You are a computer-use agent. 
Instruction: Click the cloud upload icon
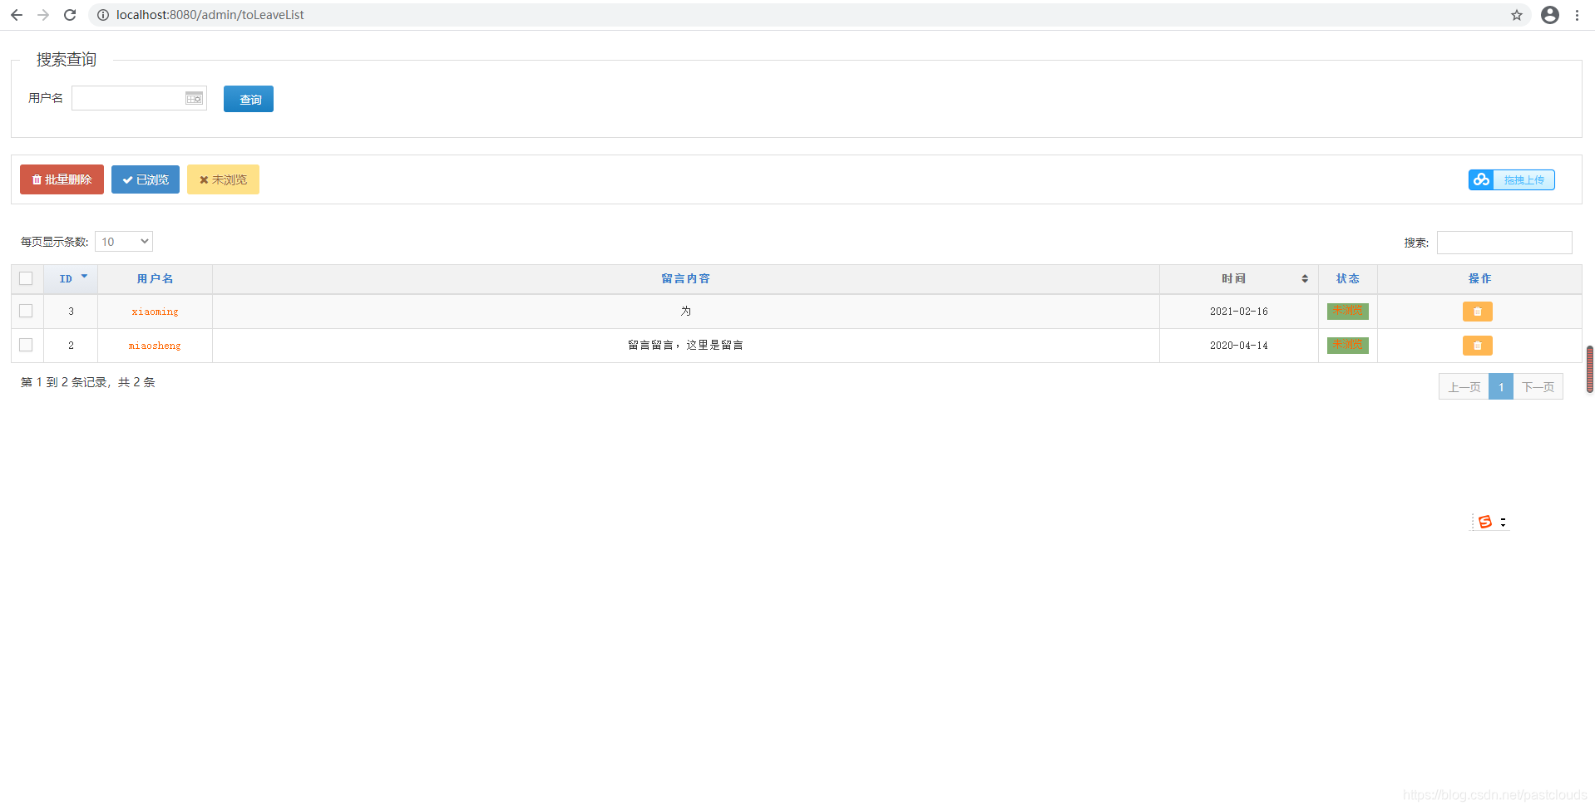click(x=1481, y=179)
